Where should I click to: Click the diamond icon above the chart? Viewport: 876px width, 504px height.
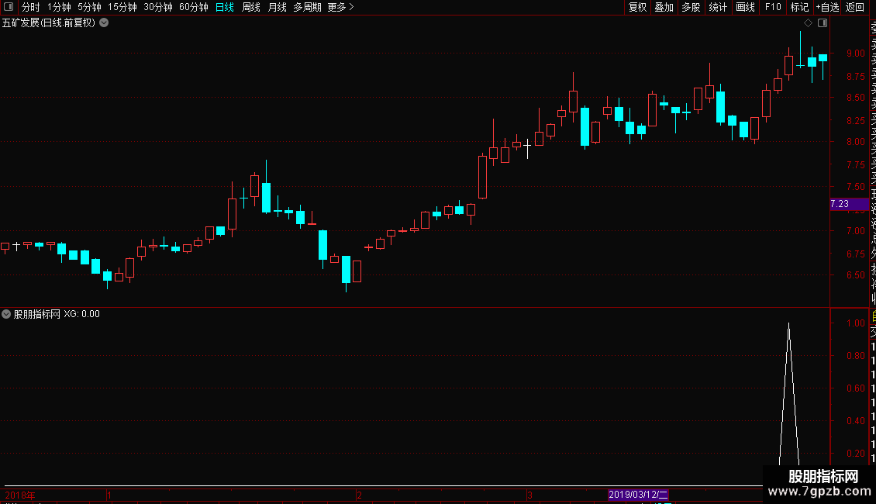click(808, 23)
